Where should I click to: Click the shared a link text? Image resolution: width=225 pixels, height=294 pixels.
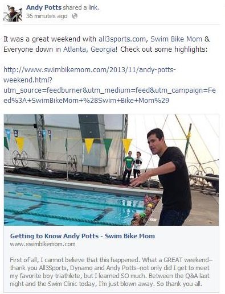[81, 7]
